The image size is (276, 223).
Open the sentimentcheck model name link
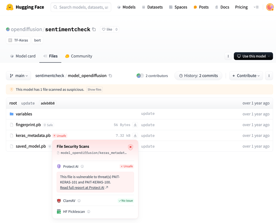[x=68, y=29]
